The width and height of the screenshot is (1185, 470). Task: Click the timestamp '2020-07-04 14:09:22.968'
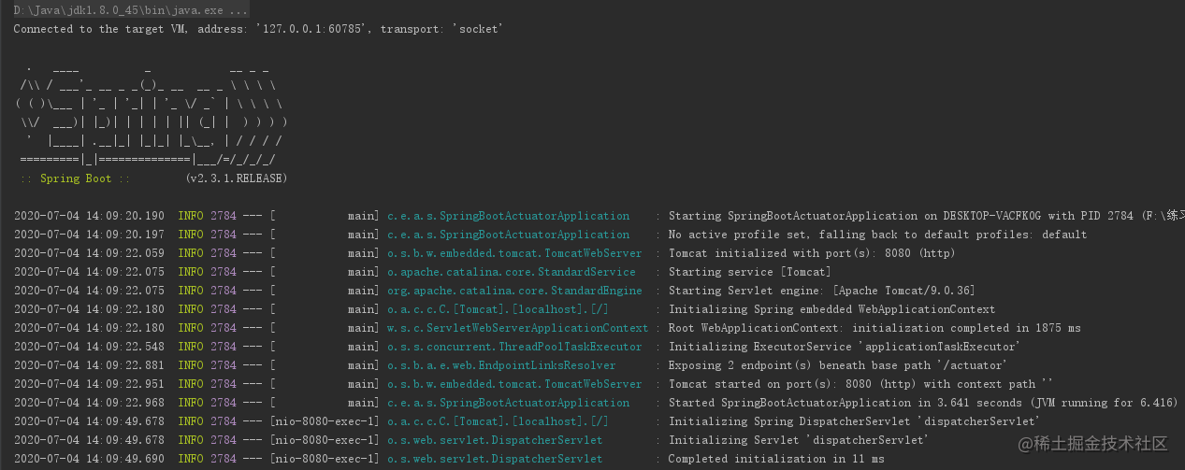coord(89,403)
